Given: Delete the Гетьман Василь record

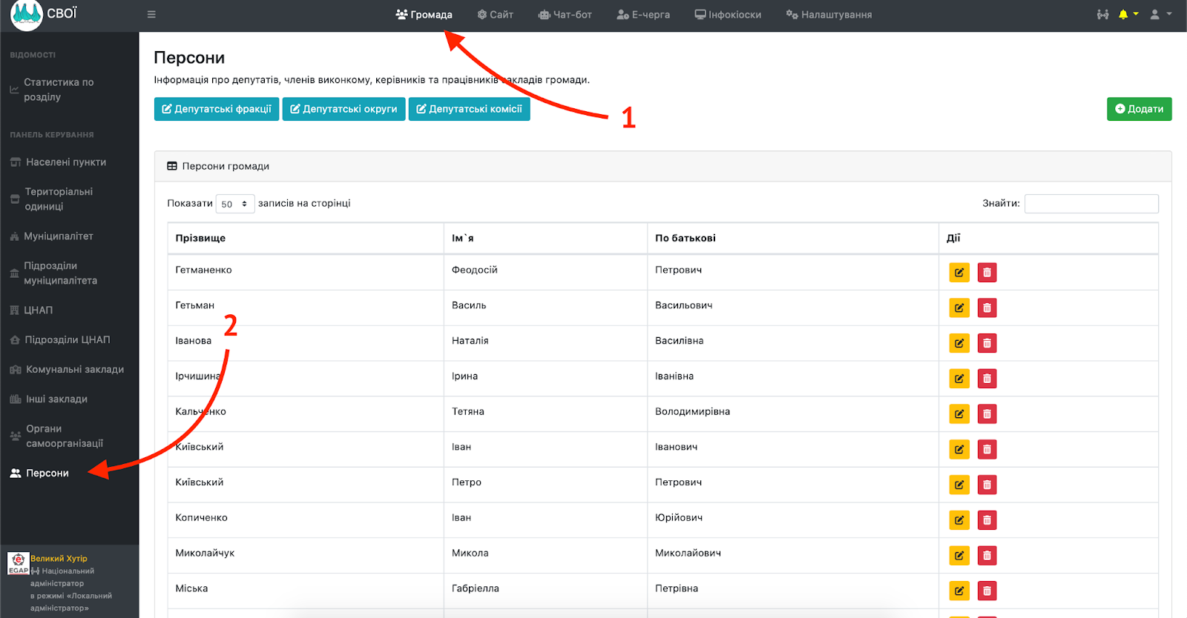Looking at the screenshot, I should pyautogui.click(x=987, y=308).
